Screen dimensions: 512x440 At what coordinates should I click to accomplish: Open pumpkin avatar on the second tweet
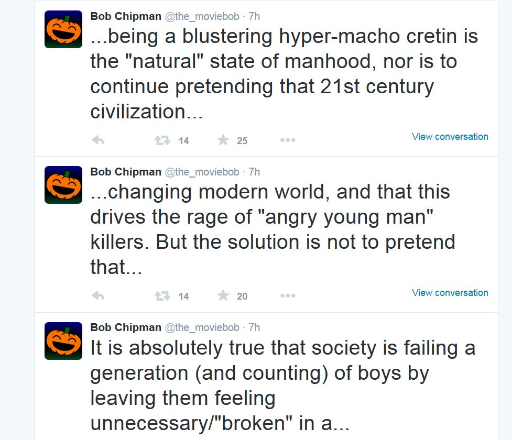click(x=63, y=185)
